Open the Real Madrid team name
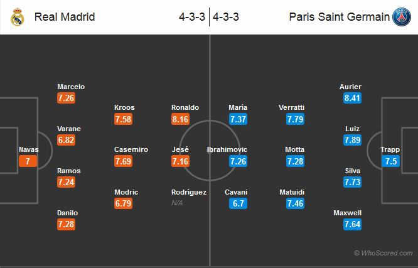The height and width of the screenshot is (268, 418). (x=65, y=17)
